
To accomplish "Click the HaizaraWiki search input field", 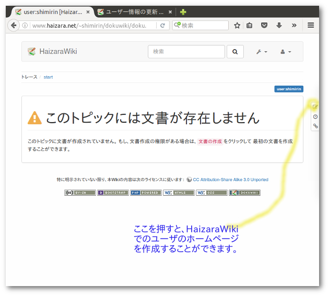I will pos(186,52).
